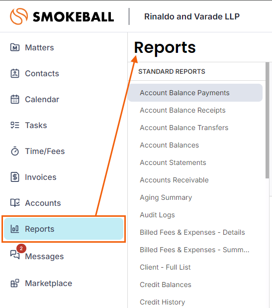The width and height of the screenshot is (272, 308).
Task: Open Messages chat bubble icon
Action: (x=15, y=255)
